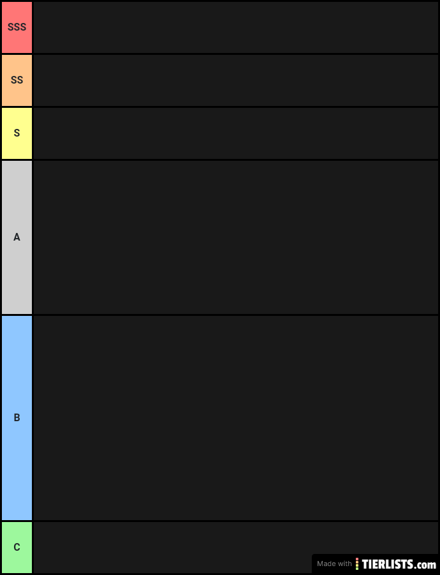Open the TIERLISTS.com watermark link
This screenshot has width=440, height=575.
[399, 564]
